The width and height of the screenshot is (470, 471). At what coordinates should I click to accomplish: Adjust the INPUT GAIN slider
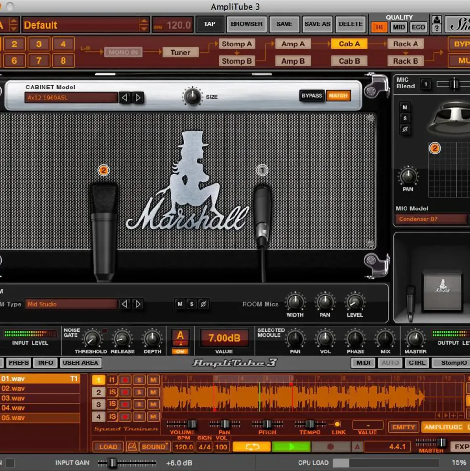pyautogui.click(x=126, y=463)
